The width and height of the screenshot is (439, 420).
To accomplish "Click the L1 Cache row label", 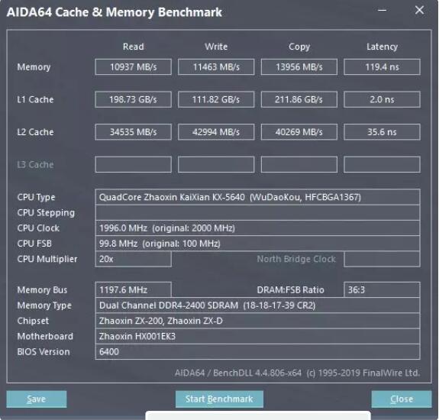I will [35, 99].
